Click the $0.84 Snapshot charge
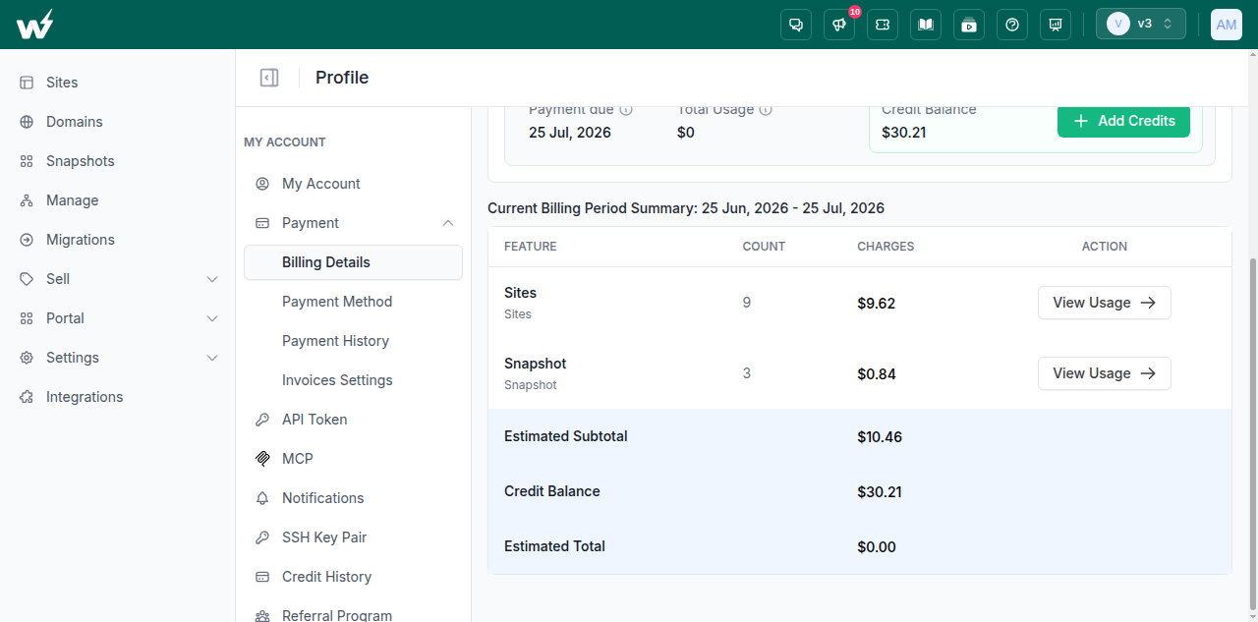The image size is (1258, 622). pyautogui.click(x=877, y=374)
